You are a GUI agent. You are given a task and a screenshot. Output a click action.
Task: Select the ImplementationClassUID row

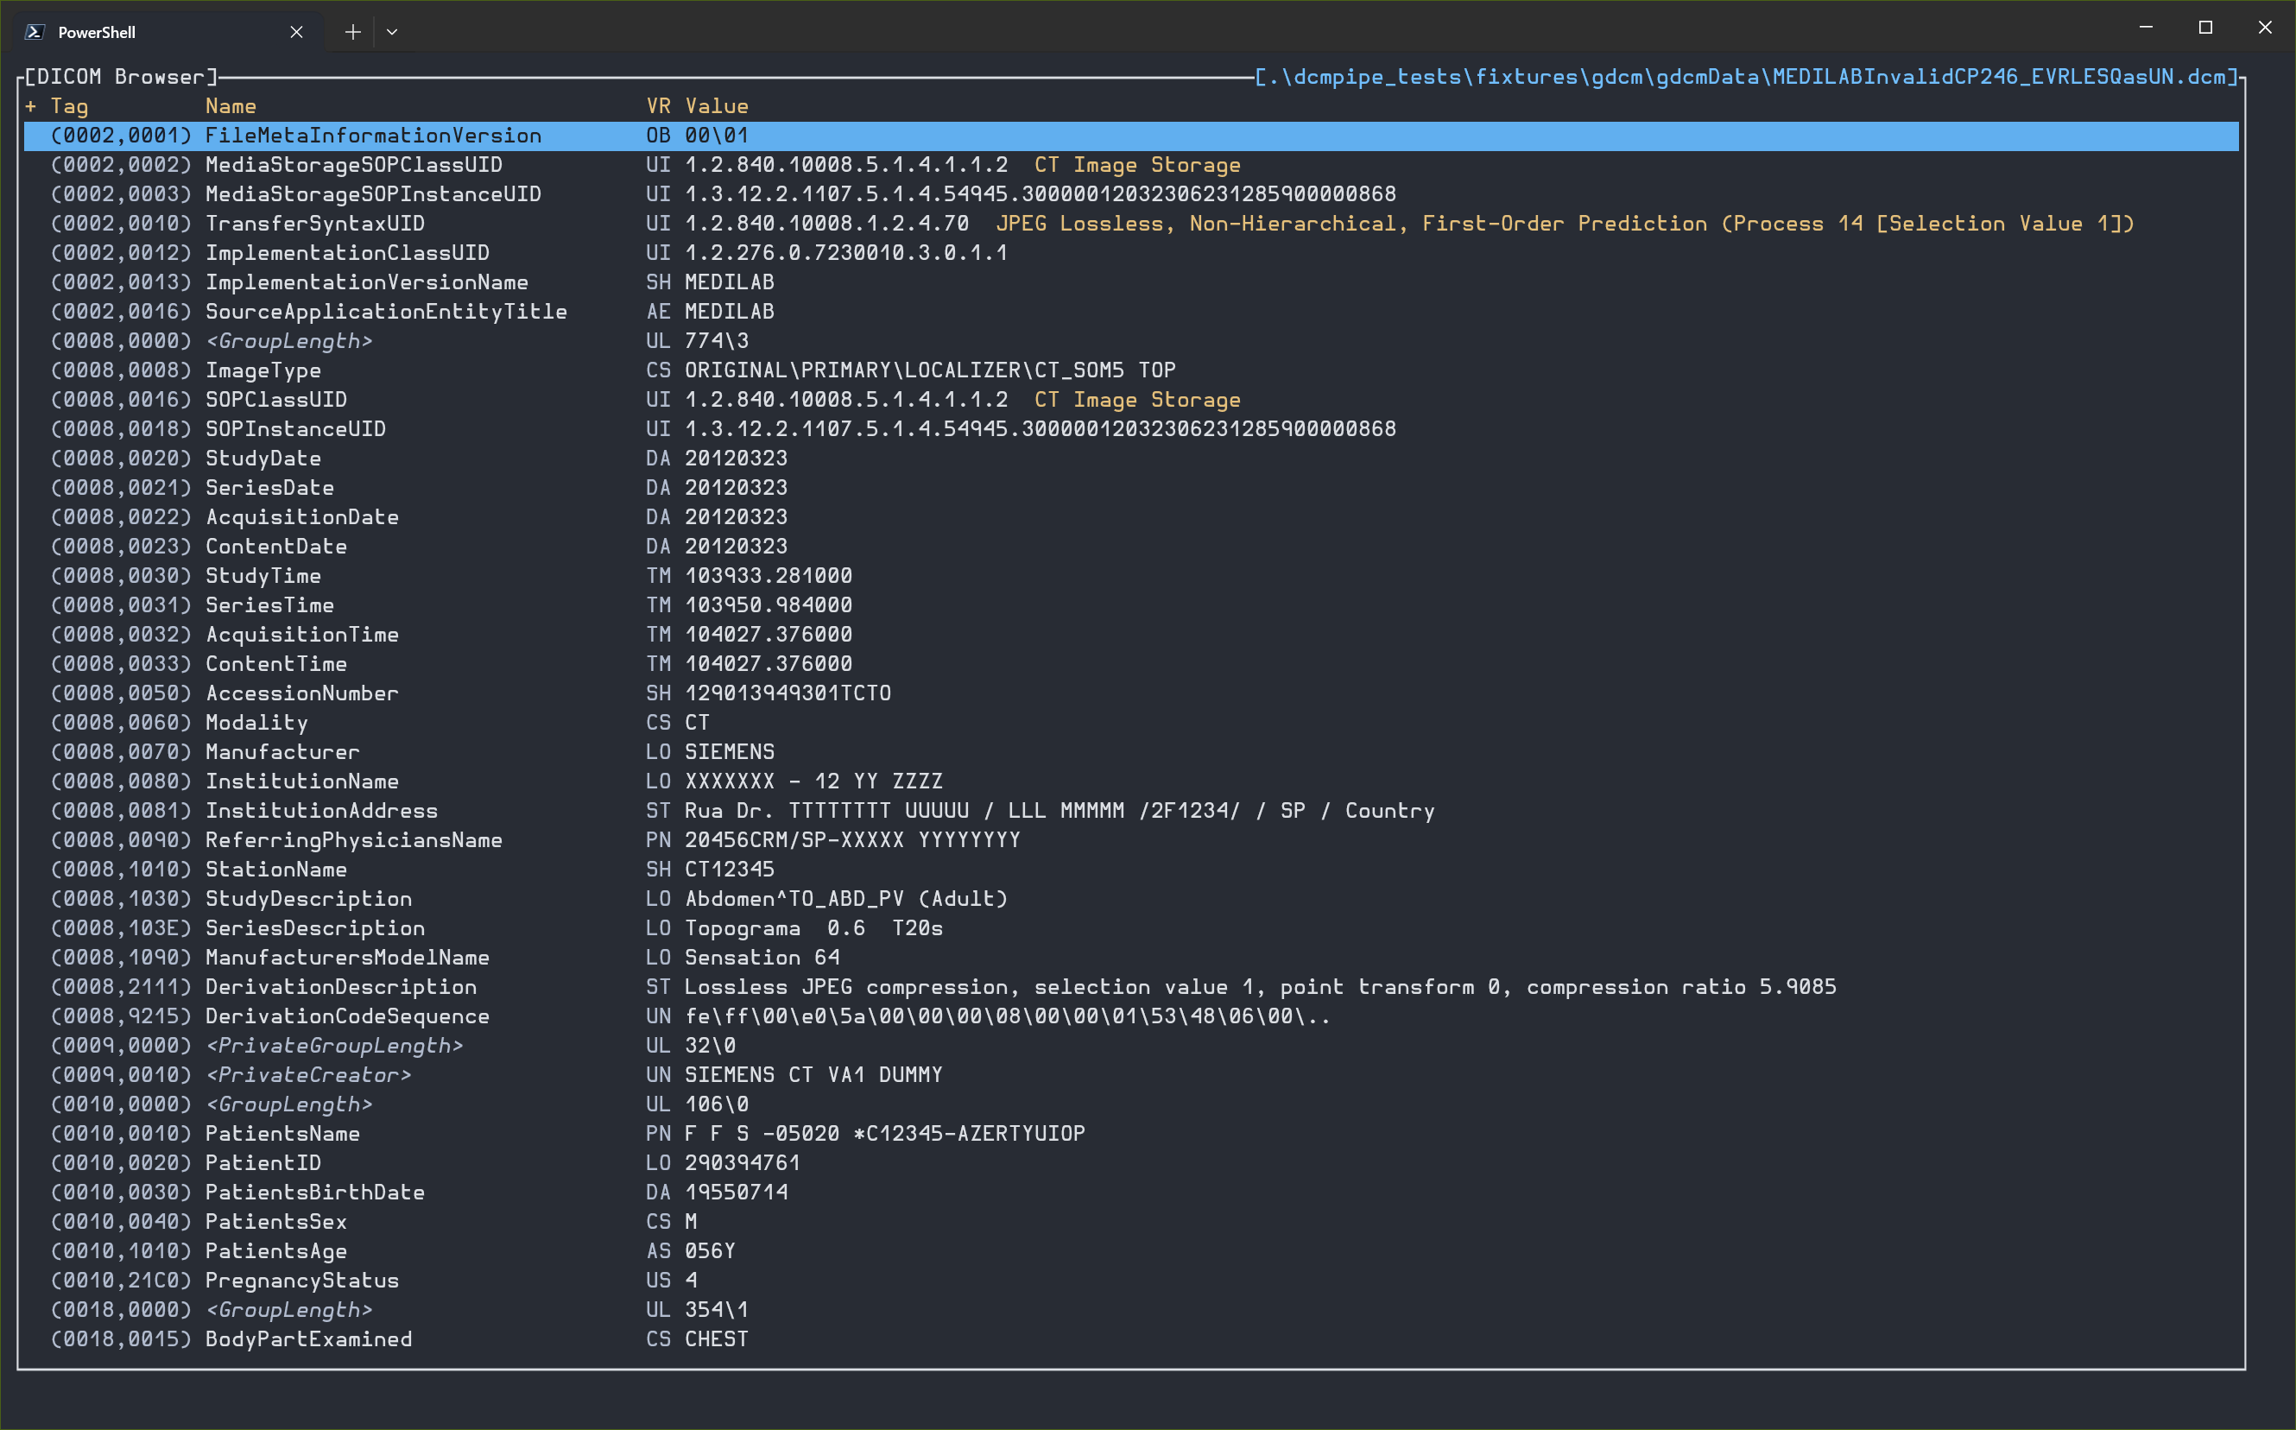1131,252
